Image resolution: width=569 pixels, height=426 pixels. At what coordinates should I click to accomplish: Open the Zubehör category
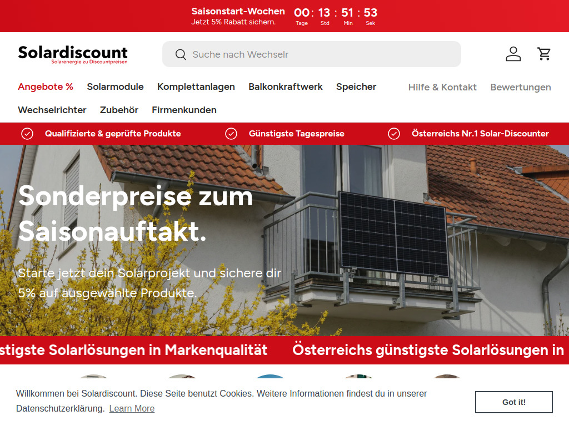click(x=118, y=110)
